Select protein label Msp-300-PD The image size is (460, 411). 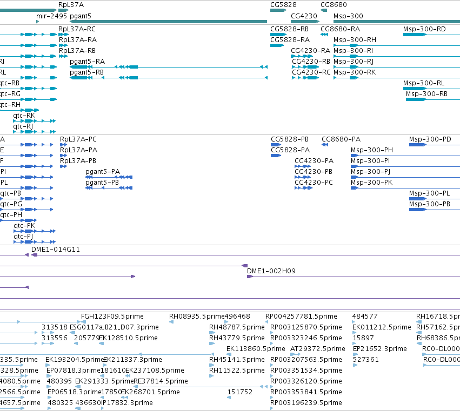click(x=430, y=139)
